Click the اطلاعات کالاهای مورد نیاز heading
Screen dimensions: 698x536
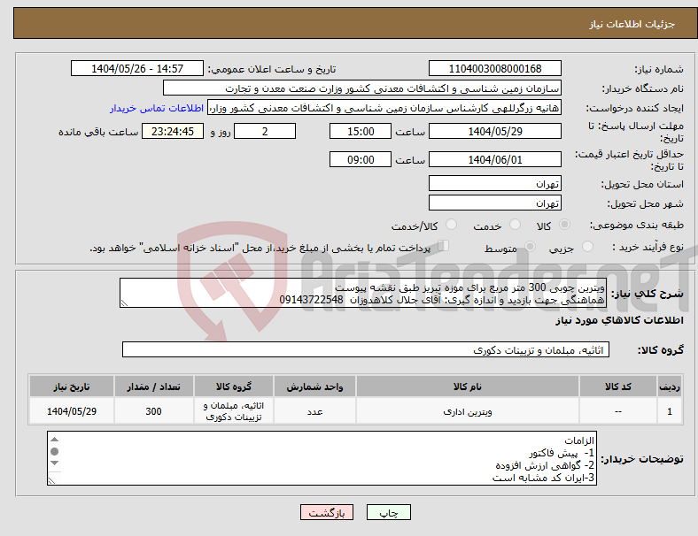(619, 320)
